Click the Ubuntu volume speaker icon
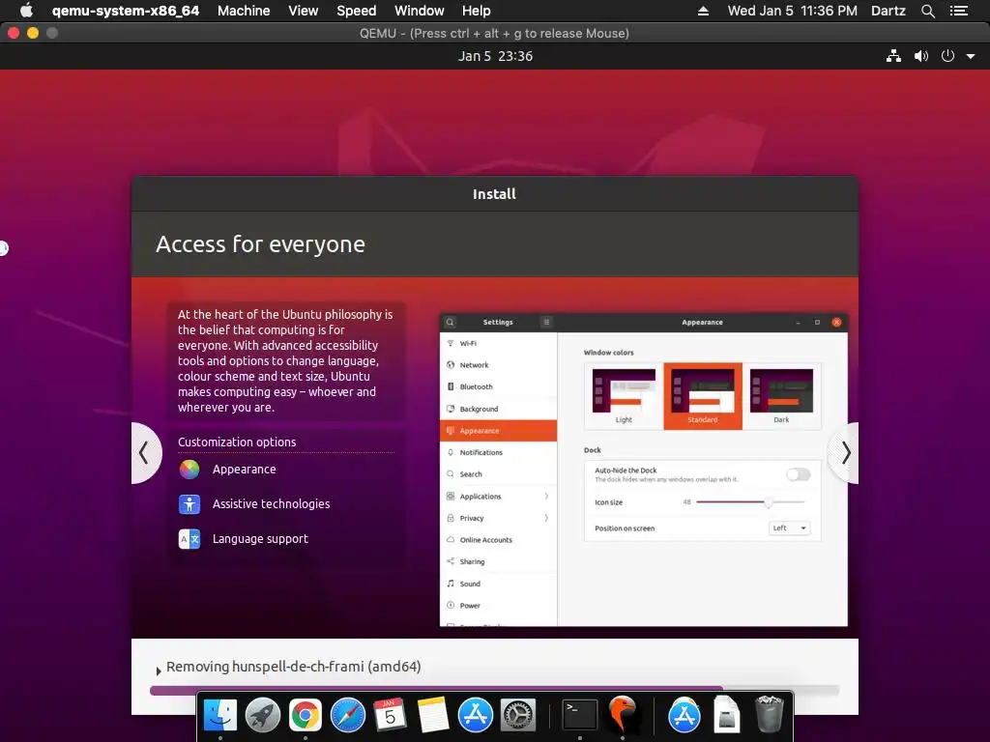Image resolution: width=990 pixels, height=742 pixels. pos(921,56)
